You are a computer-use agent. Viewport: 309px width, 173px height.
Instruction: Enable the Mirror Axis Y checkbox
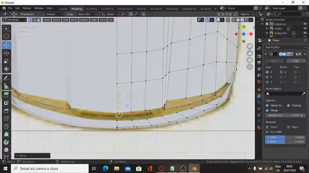pos(267,77)
